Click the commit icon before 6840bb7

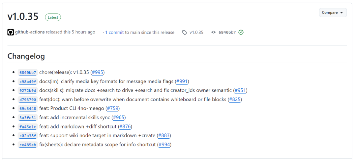tap(213, 33)
